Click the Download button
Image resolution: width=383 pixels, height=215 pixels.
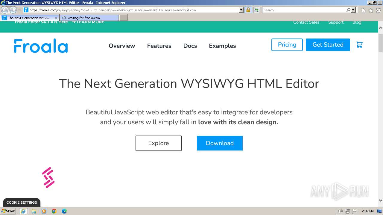pyautogui.click(x=220, y=143)
